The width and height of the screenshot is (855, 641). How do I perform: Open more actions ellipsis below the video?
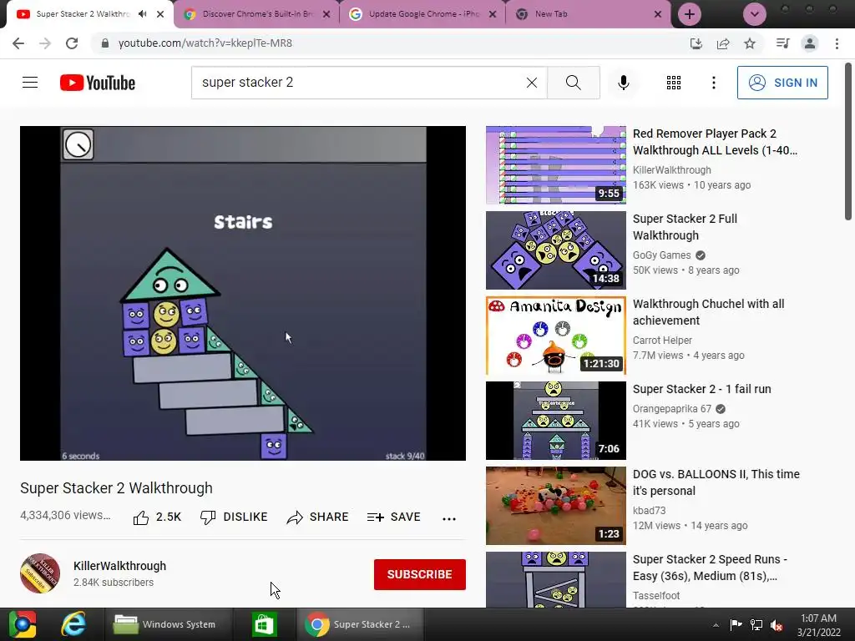[x=448, y=518]
